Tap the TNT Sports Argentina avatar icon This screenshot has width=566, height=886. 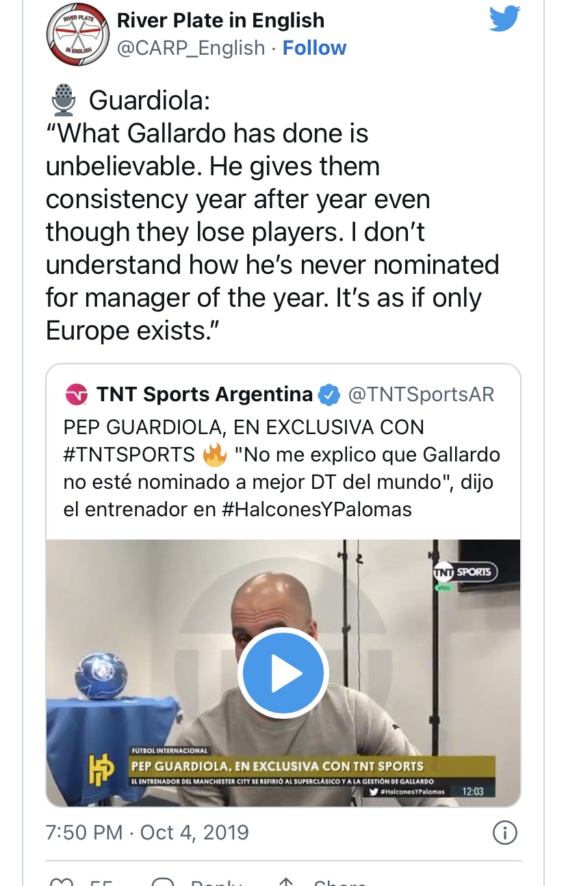(x=76, y=394)
